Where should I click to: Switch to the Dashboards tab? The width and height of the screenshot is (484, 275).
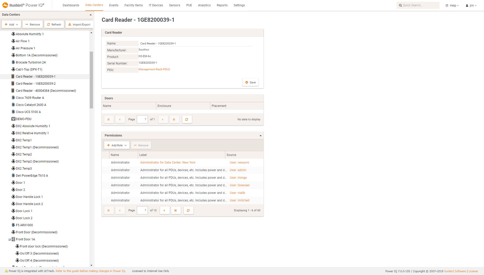coord(71,5)
